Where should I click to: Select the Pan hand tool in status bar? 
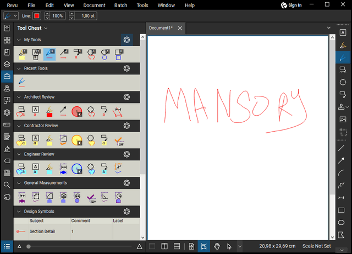coord(217,246)
